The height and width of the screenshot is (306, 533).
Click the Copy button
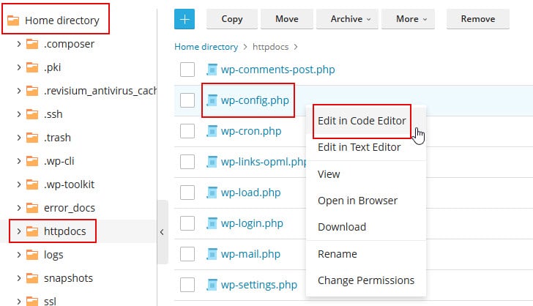click(232, 19)
